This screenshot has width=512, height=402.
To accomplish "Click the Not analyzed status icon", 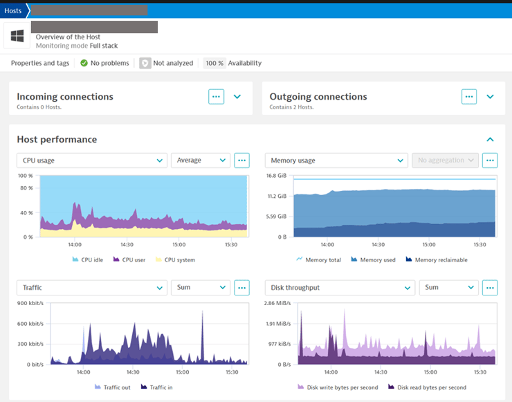I will [x=145, y=63].
